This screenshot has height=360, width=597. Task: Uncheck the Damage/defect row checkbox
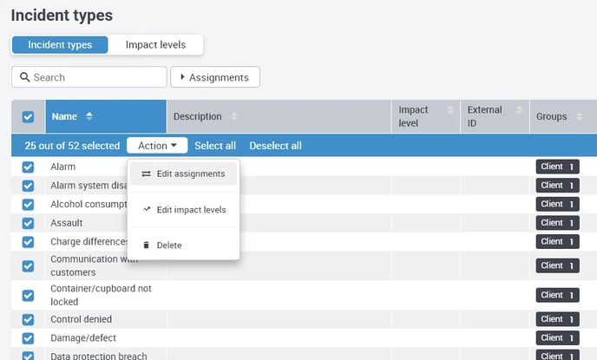28,338
